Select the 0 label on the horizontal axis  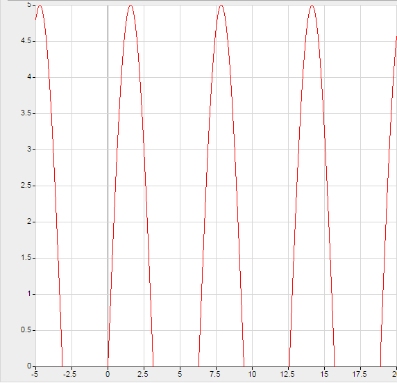[x=108, y=374]
